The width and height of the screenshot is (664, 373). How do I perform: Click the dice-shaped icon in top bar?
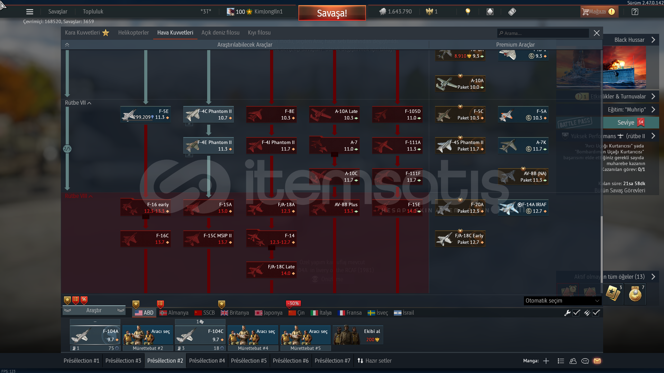coord(512,12)
